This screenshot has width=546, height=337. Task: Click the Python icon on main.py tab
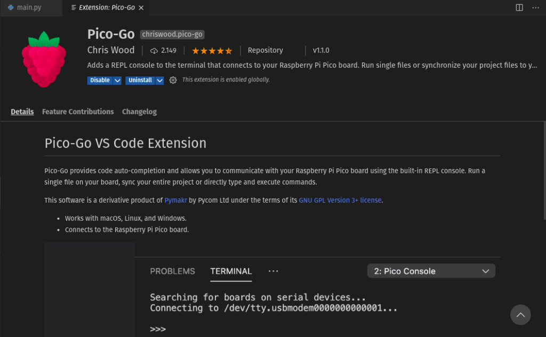point(11,8)
